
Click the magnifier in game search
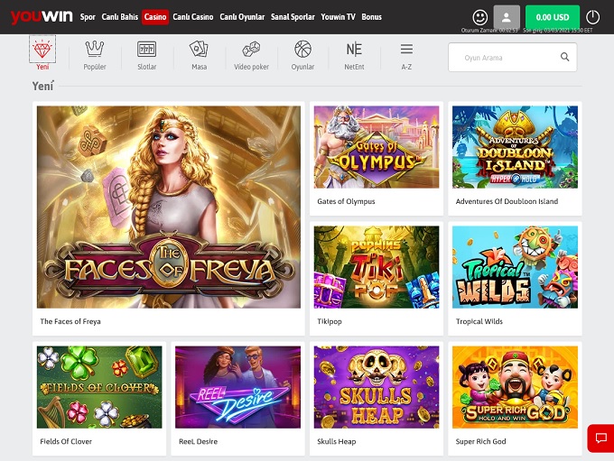pos(565,57)
